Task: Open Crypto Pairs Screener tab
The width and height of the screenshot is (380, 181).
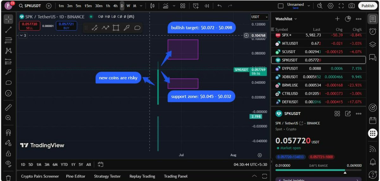Action: click(40, 176)
